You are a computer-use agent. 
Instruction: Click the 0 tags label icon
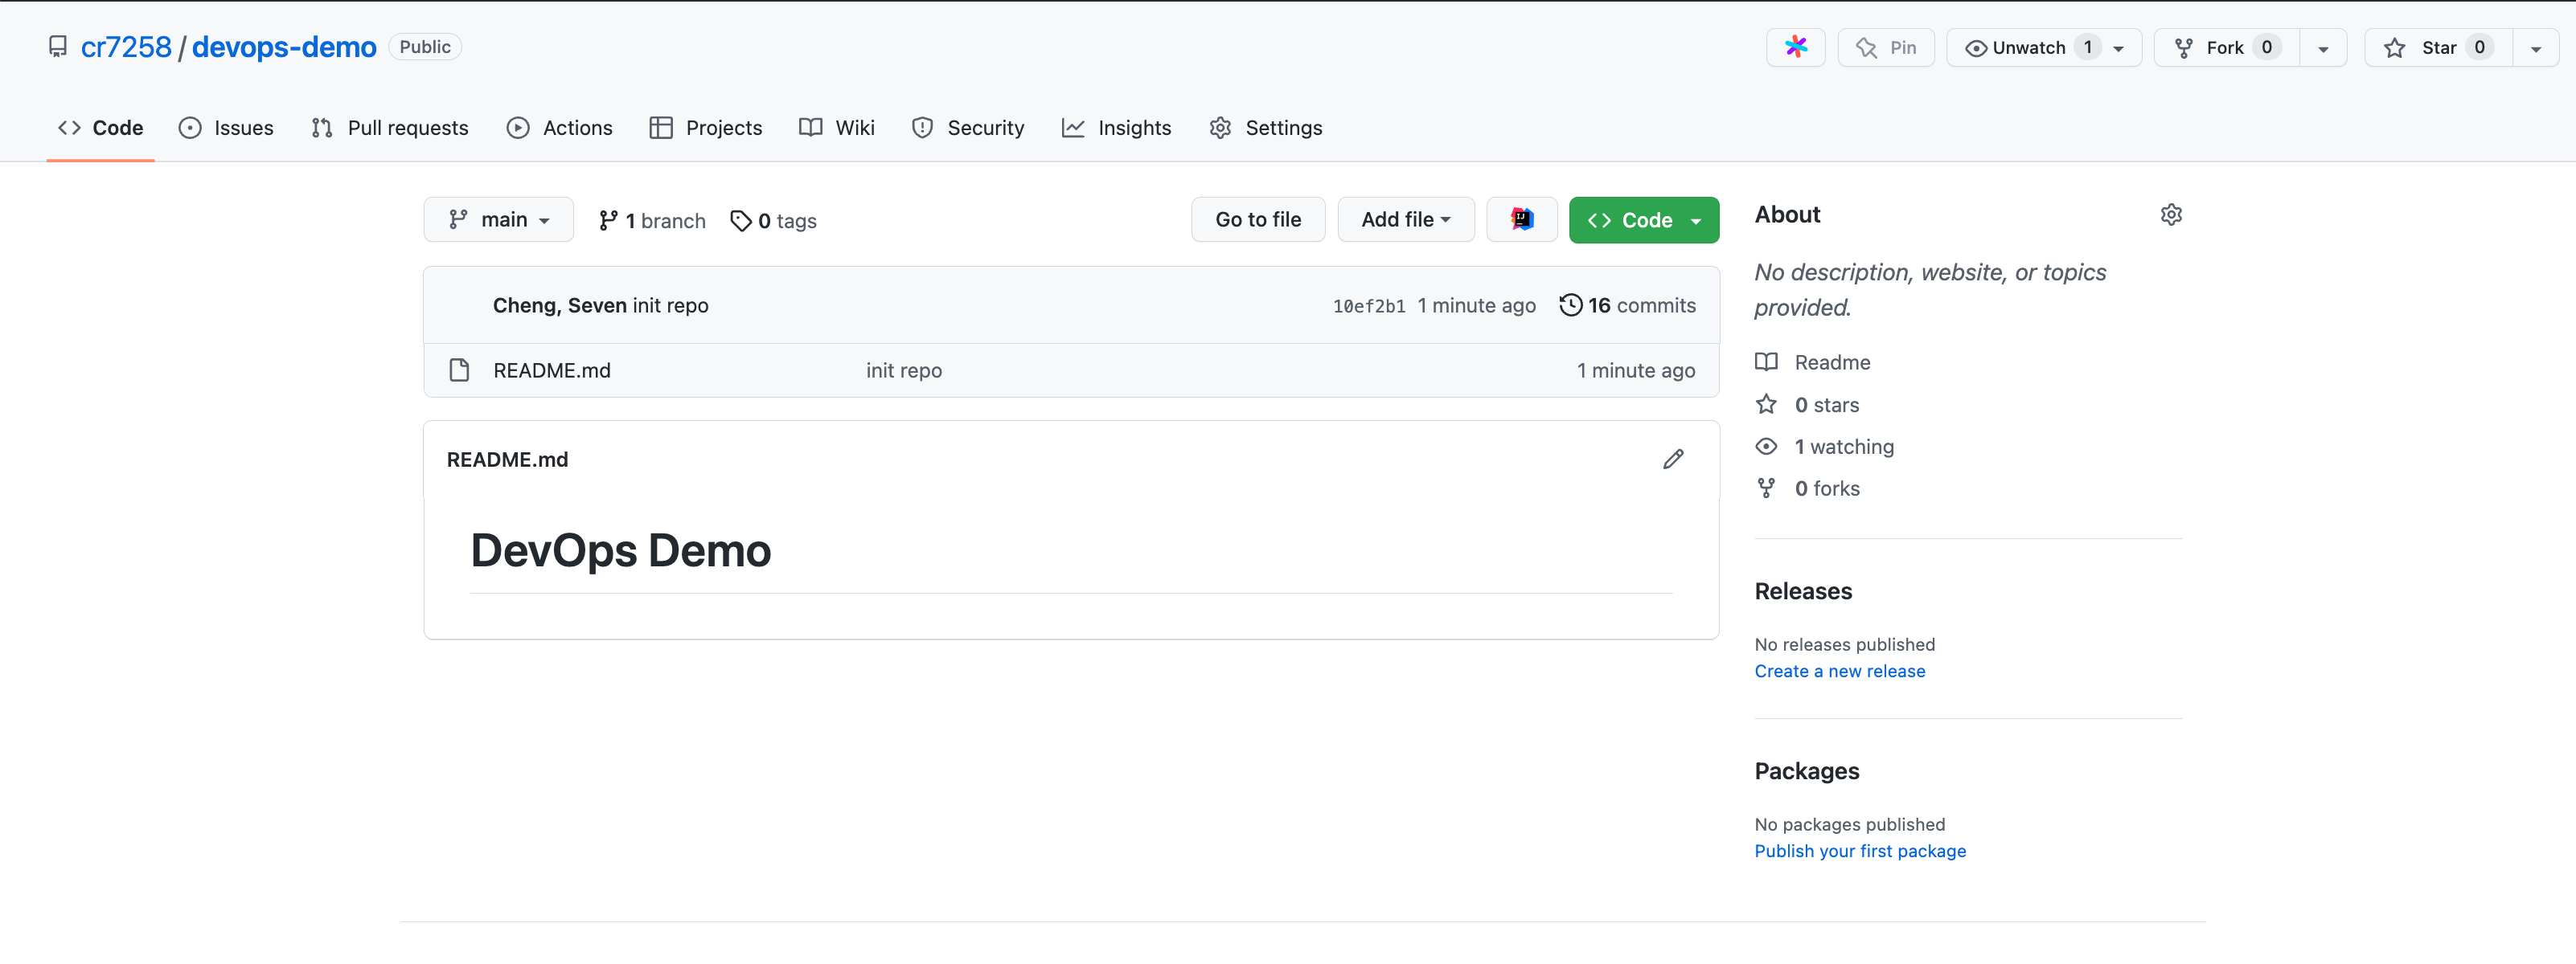741,221
